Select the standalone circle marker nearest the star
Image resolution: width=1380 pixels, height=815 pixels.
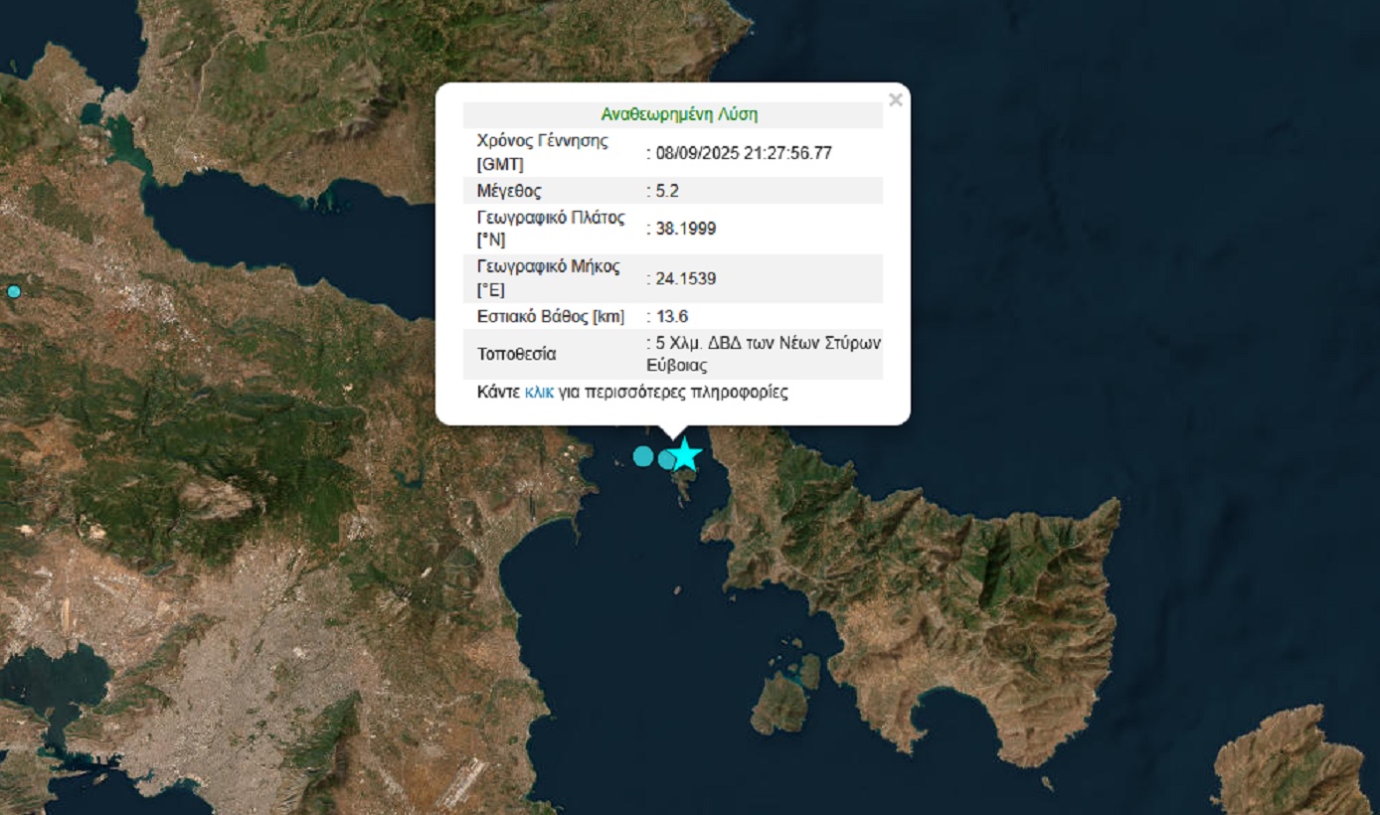tap(643, 456)
